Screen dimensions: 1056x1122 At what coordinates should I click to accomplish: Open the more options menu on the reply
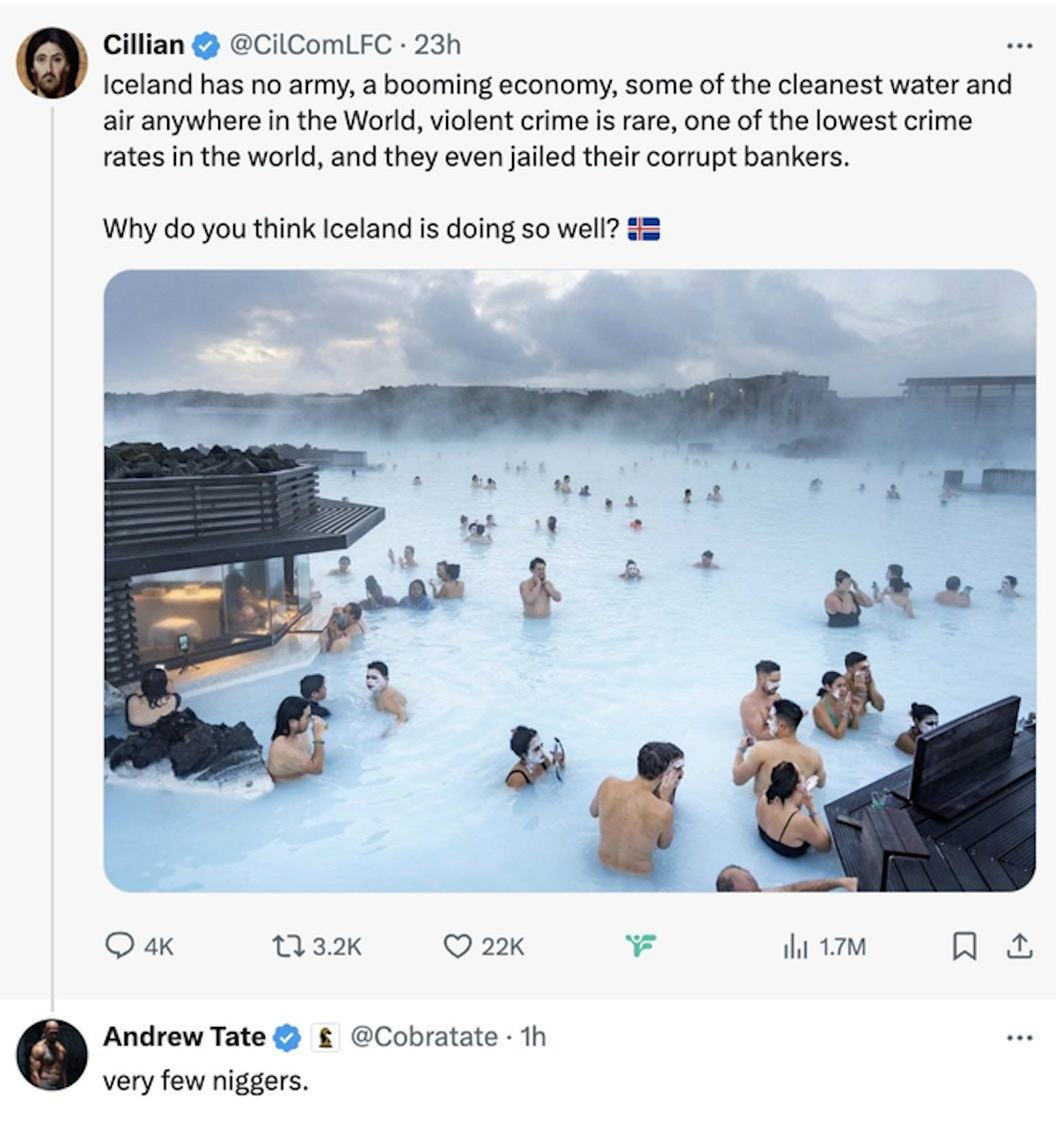tap(1019, 1038)
